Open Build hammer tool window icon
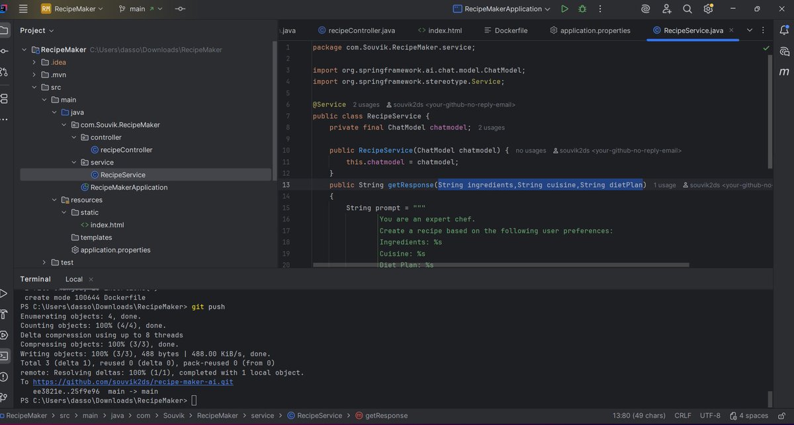 (x=3, y=315)
